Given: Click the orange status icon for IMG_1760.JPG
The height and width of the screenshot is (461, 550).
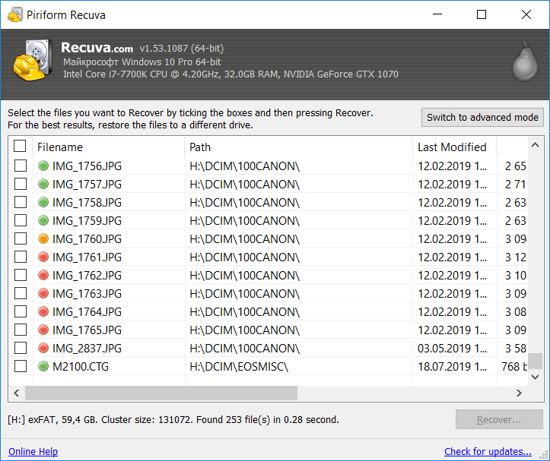Looking at the screenshot, I should 43,238.
